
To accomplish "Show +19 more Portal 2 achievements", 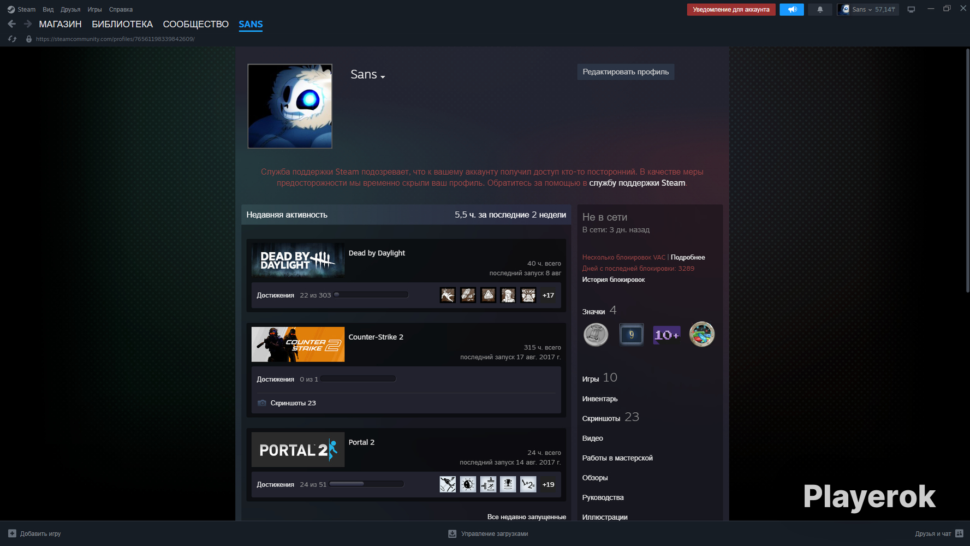I will (548, 484).
